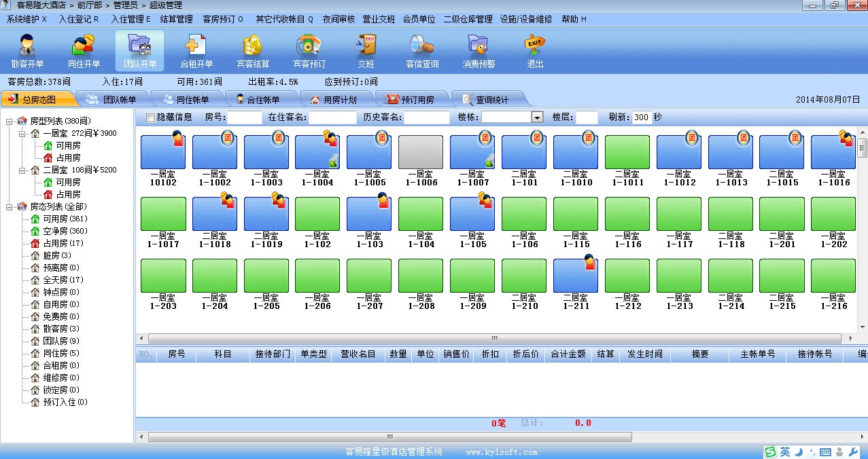Sort by 发生时间 column header
Image resolution: width=868 pixels, height=459 pixels.
coord(644,354)
